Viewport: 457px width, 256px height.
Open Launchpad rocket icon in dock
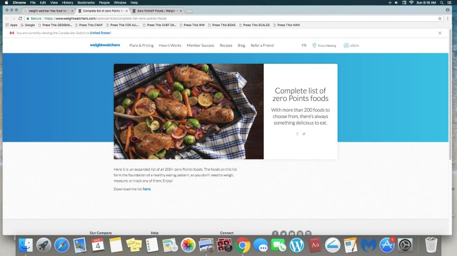[44, 245]
